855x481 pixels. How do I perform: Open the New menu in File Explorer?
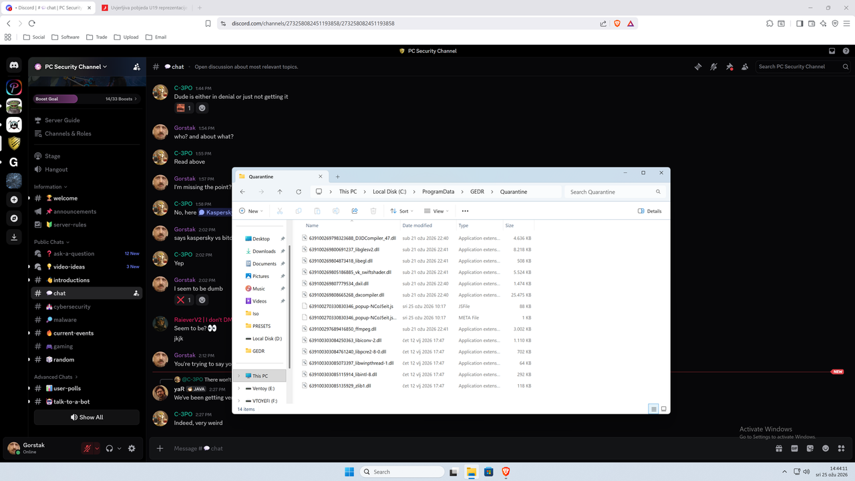tap(250, 210)
